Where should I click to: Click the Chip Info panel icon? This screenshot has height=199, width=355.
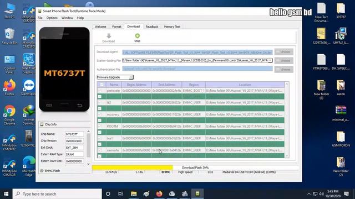[x=42, y=124]
